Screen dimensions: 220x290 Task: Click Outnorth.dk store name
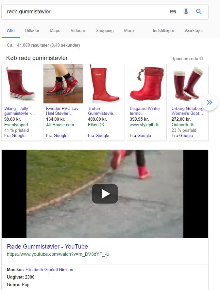(183, 125)
